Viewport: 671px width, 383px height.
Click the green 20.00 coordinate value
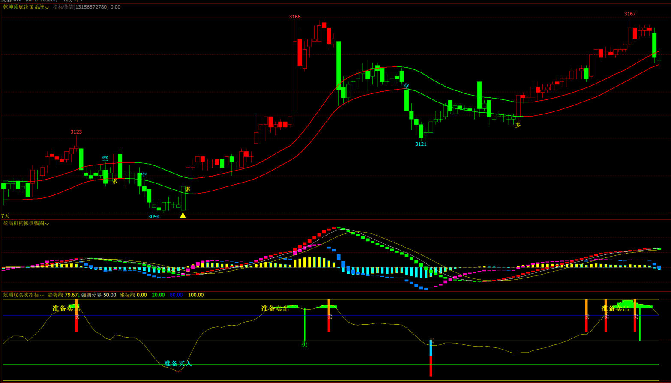(x=158, y=295)
